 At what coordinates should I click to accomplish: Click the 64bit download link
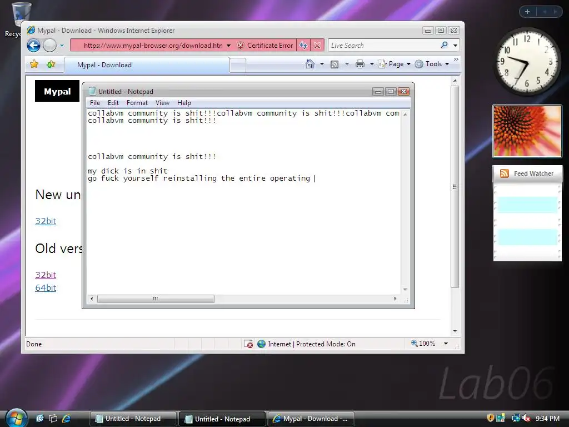click(x=46, y=287)
